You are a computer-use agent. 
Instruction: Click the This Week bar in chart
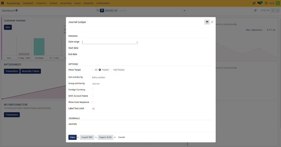[39, 47]
